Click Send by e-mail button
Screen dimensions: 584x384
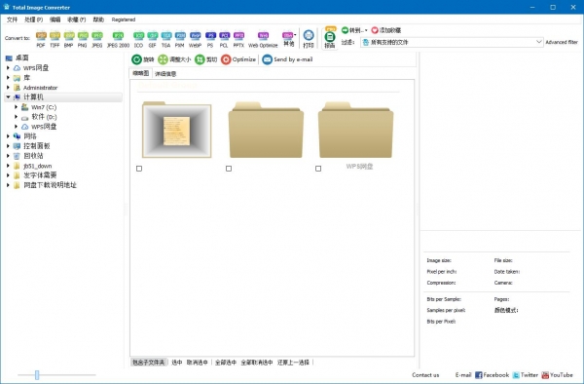pos(287,59)
